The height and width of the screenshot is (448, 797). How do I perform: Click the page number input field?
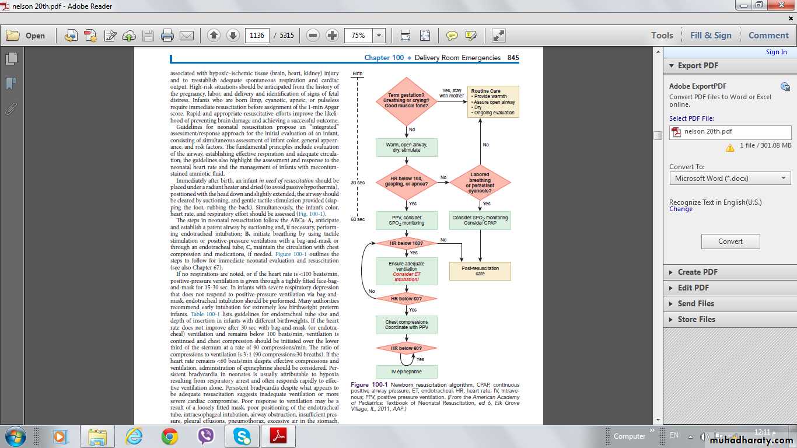[257, 36]
